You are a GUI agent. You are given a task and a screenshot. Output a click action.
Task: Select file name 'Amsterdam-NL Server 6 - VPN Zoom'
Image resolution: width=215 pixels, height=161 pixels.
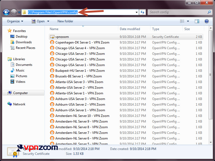pos(81,138)
